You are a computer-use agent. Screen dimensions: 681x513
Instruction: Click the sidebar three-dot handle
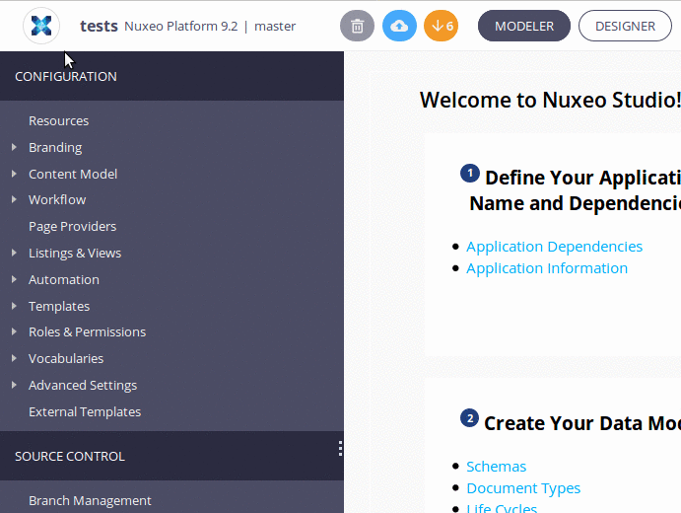341,448
